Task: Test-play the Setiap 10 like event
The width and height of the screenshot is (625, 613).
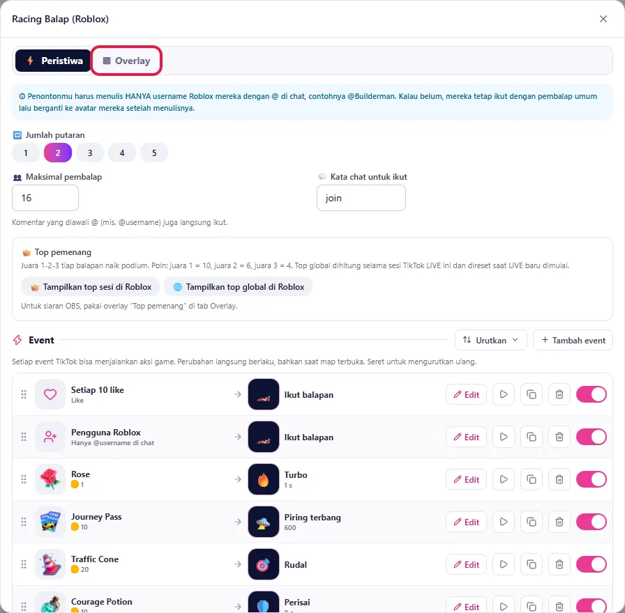Action: [x=504, y=394]
